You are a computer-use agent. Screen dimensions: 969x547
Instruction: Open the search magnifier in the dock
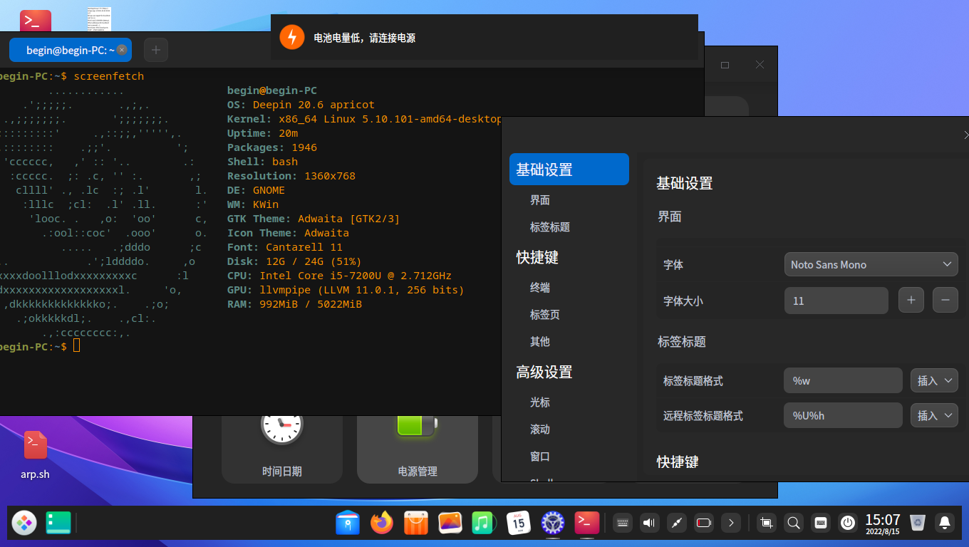[x=794, y=523]
